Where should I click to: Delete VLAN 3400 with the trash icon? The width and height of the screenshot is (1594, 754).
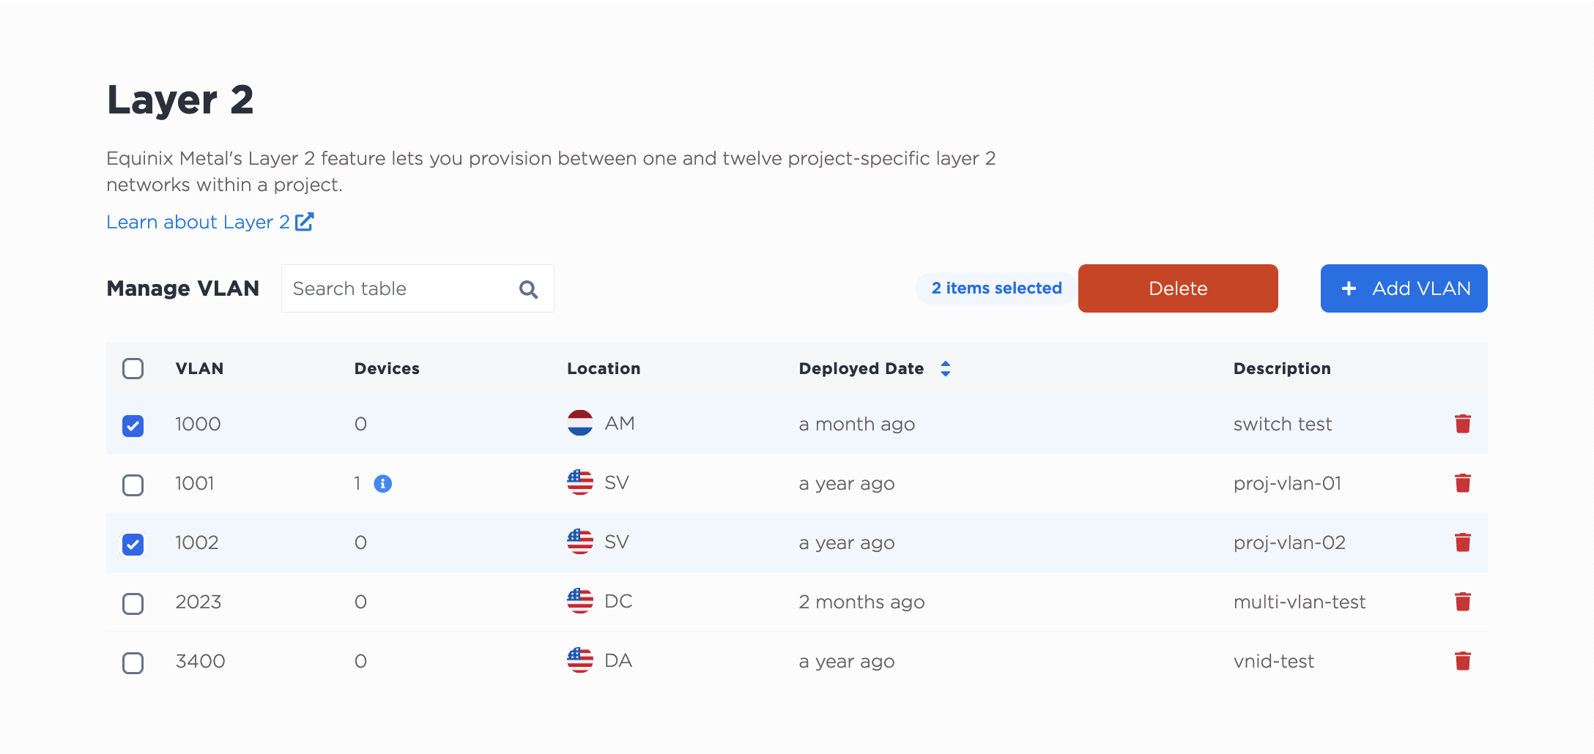coord(1462,661)
